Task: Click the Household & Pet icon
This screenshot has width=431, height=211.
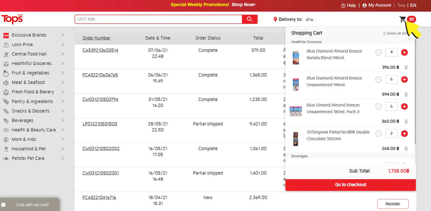Action: tap(6, 149)
